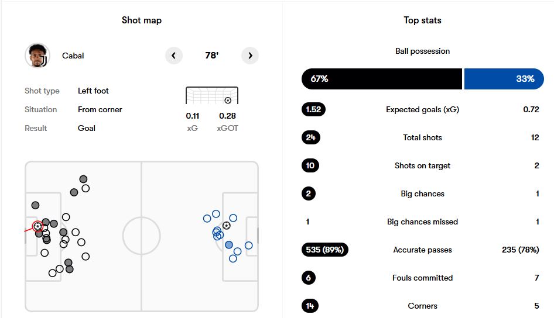Click Cabal's player avatar photo

click(37, 56)
